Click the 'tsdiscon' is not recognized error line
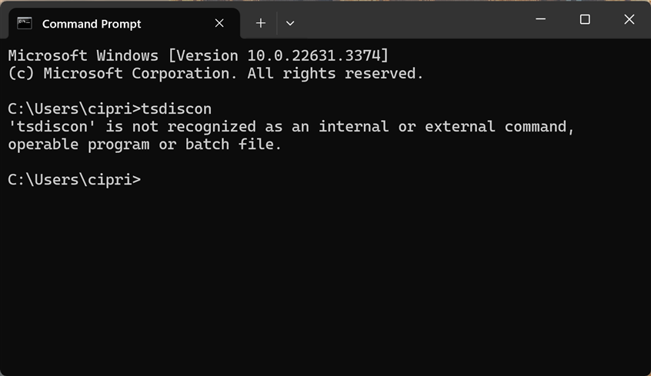 pyautogui.click(x=291, y=126)
